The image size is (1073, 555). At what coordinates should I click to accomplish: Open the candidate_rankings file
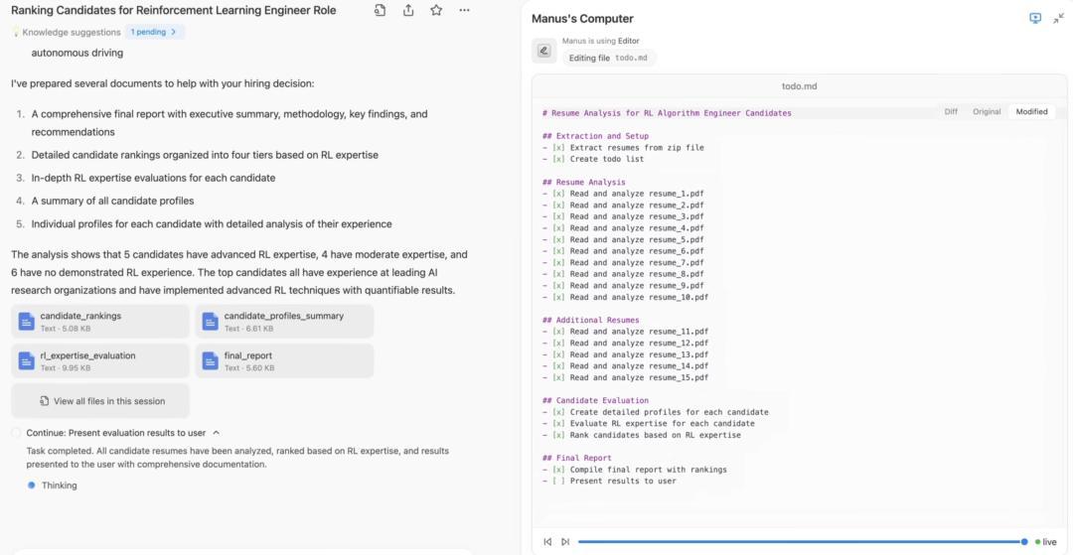pyautogui.click(x=100, y=322)
